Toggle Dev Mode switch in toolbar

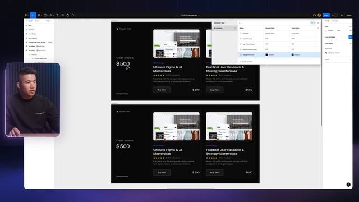click(334, 15)
